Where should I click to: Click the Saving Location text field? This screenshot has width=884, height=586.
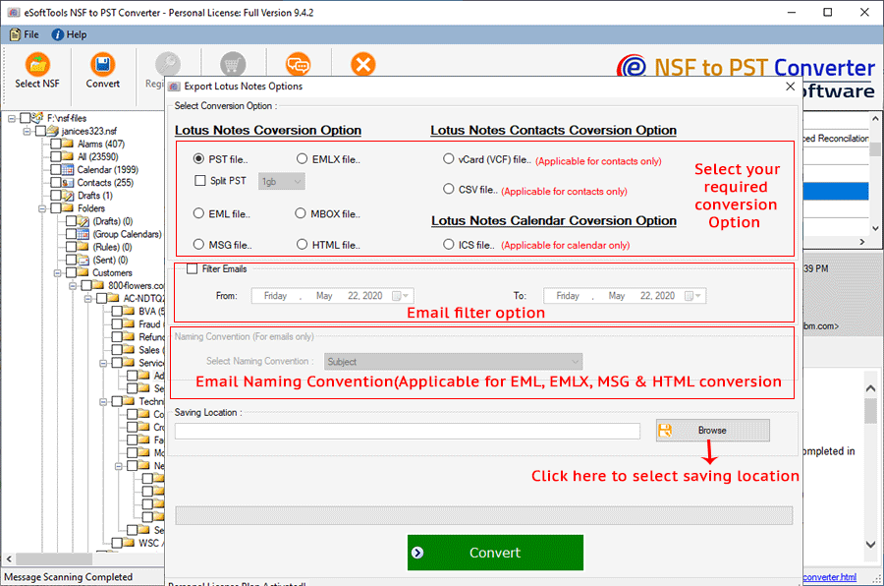[x=407, y=431]
